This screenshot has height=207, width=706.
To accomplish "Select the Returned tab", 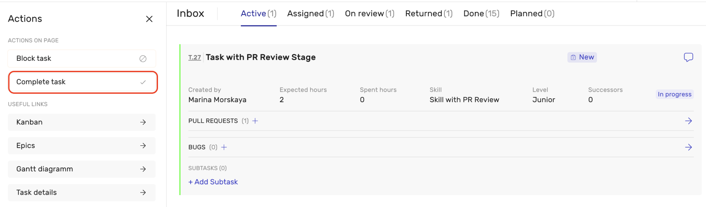I will (x=428, y=14).
